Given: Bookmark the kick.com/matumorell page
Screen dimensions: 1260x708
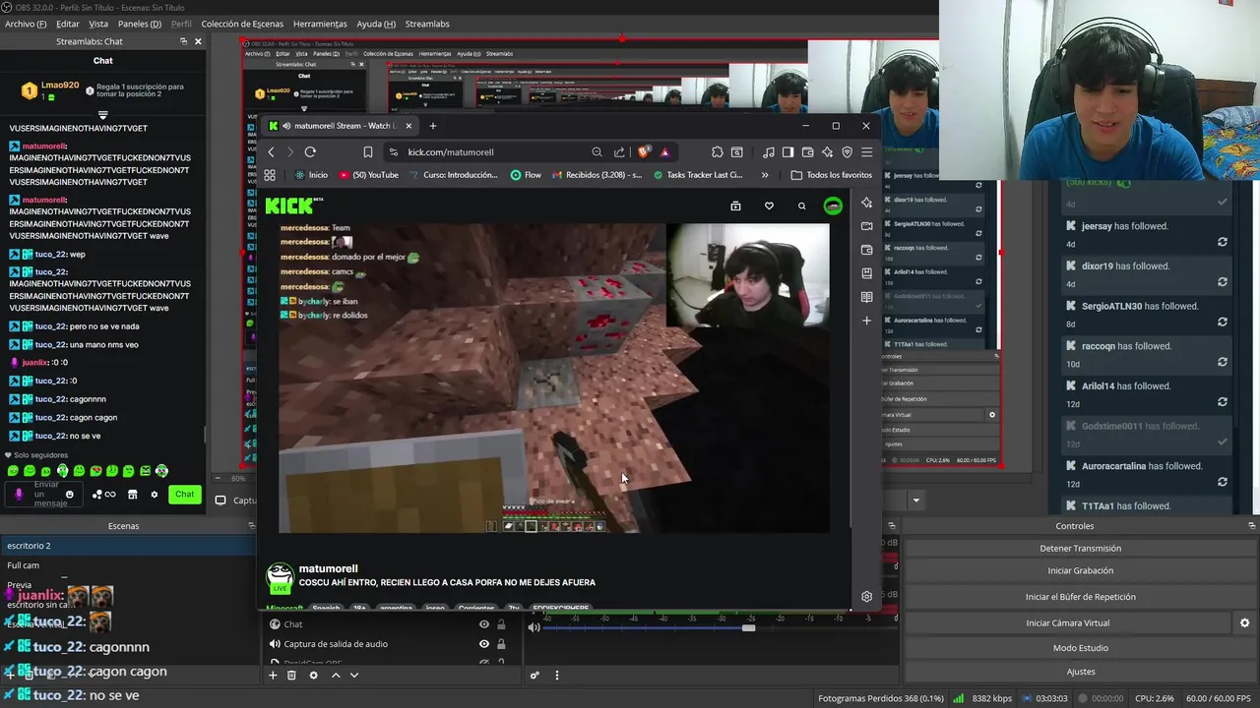Looking at the screenshot, I should tap(367, 151).
